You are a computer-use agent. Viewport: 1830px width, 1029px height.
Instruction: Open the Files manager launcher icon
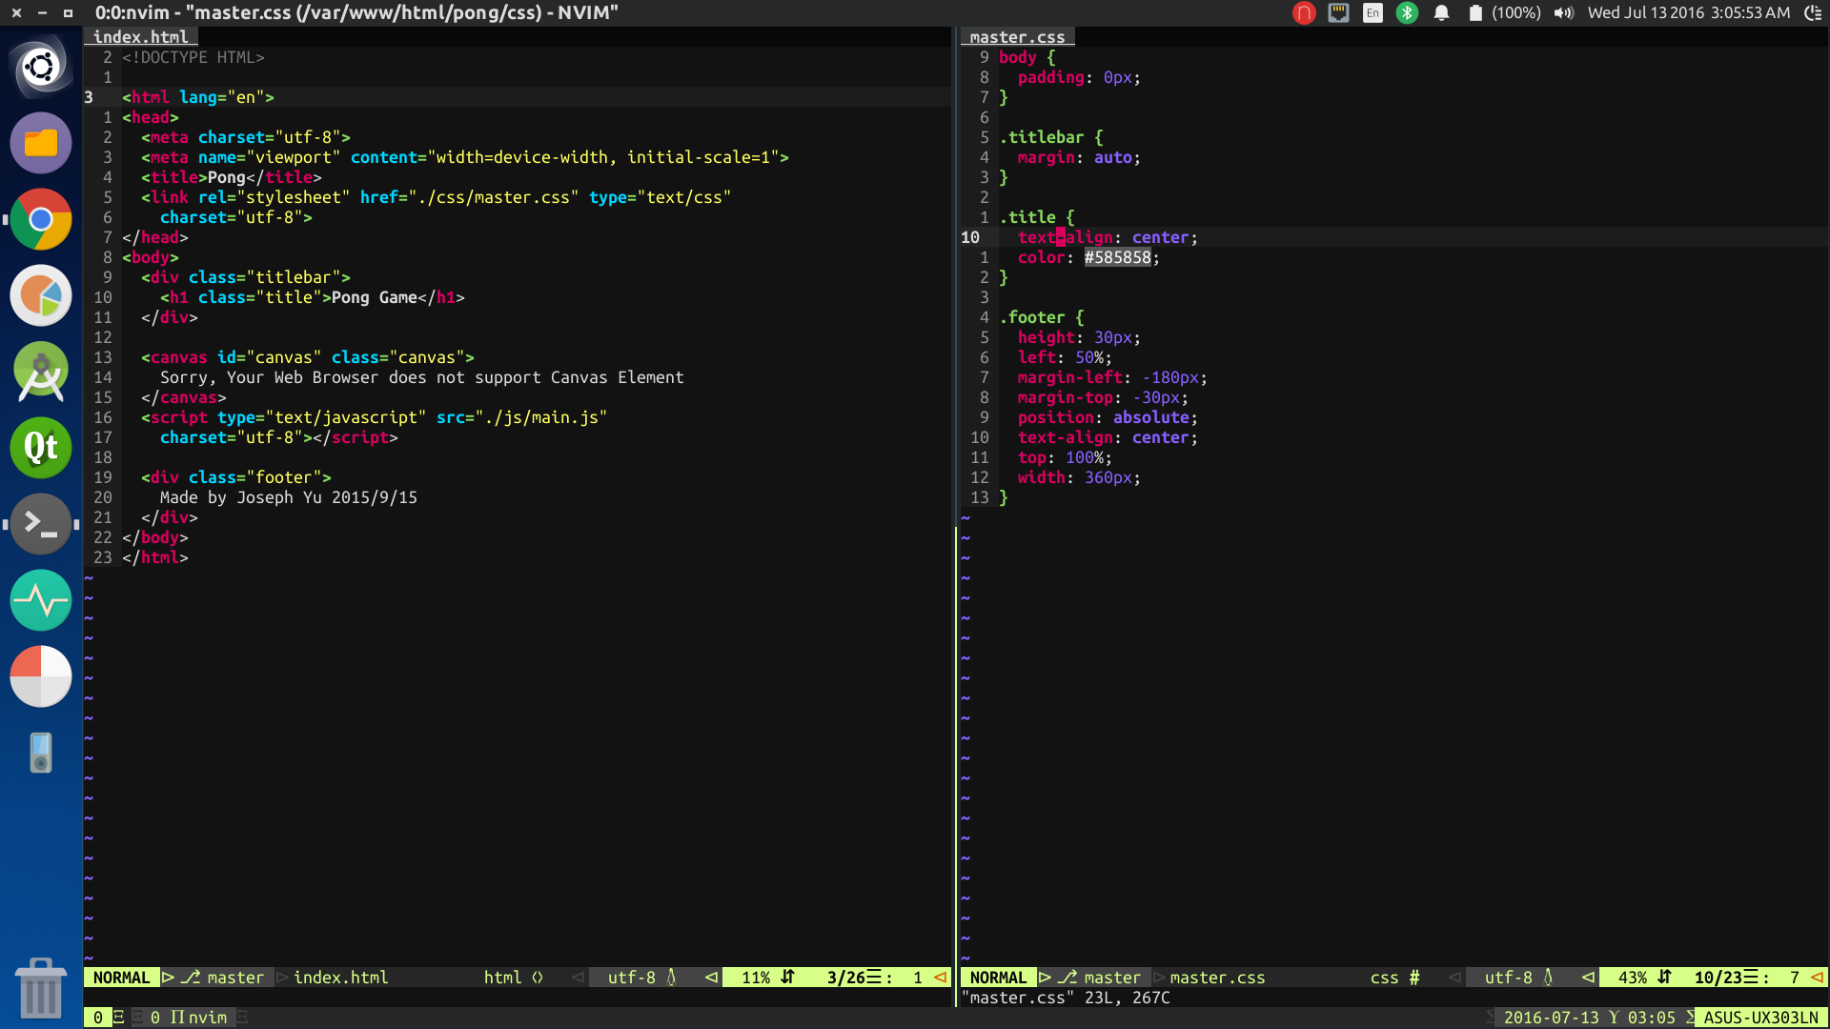pyautogui.click(x=41, y=143)
